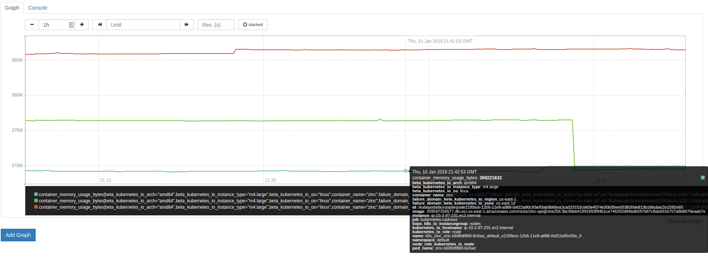
Task: Toggle checkmark for teal legend series
Action: click(30, 194)
